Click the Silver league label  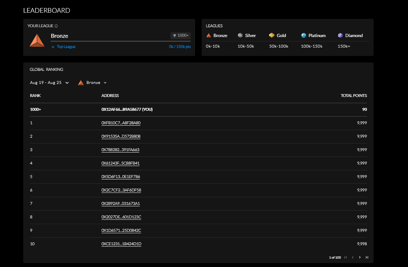point(250,36)
